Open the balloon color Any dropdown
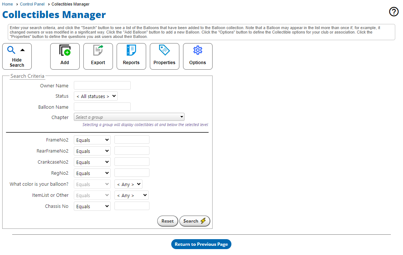Viewport: 403px width, 255px height. point(128,184)
